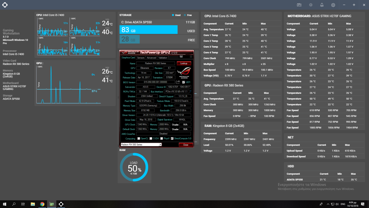Open CAM settings gear icon
The height and width of the screenshot is (208, 369).
pos(333,5)
